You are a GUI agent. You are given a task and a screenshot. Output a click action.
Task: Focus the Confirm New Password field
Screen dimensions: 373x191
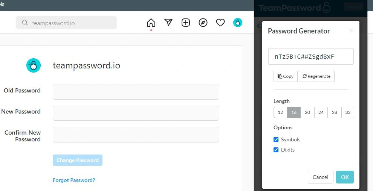[x=136, y=135]
